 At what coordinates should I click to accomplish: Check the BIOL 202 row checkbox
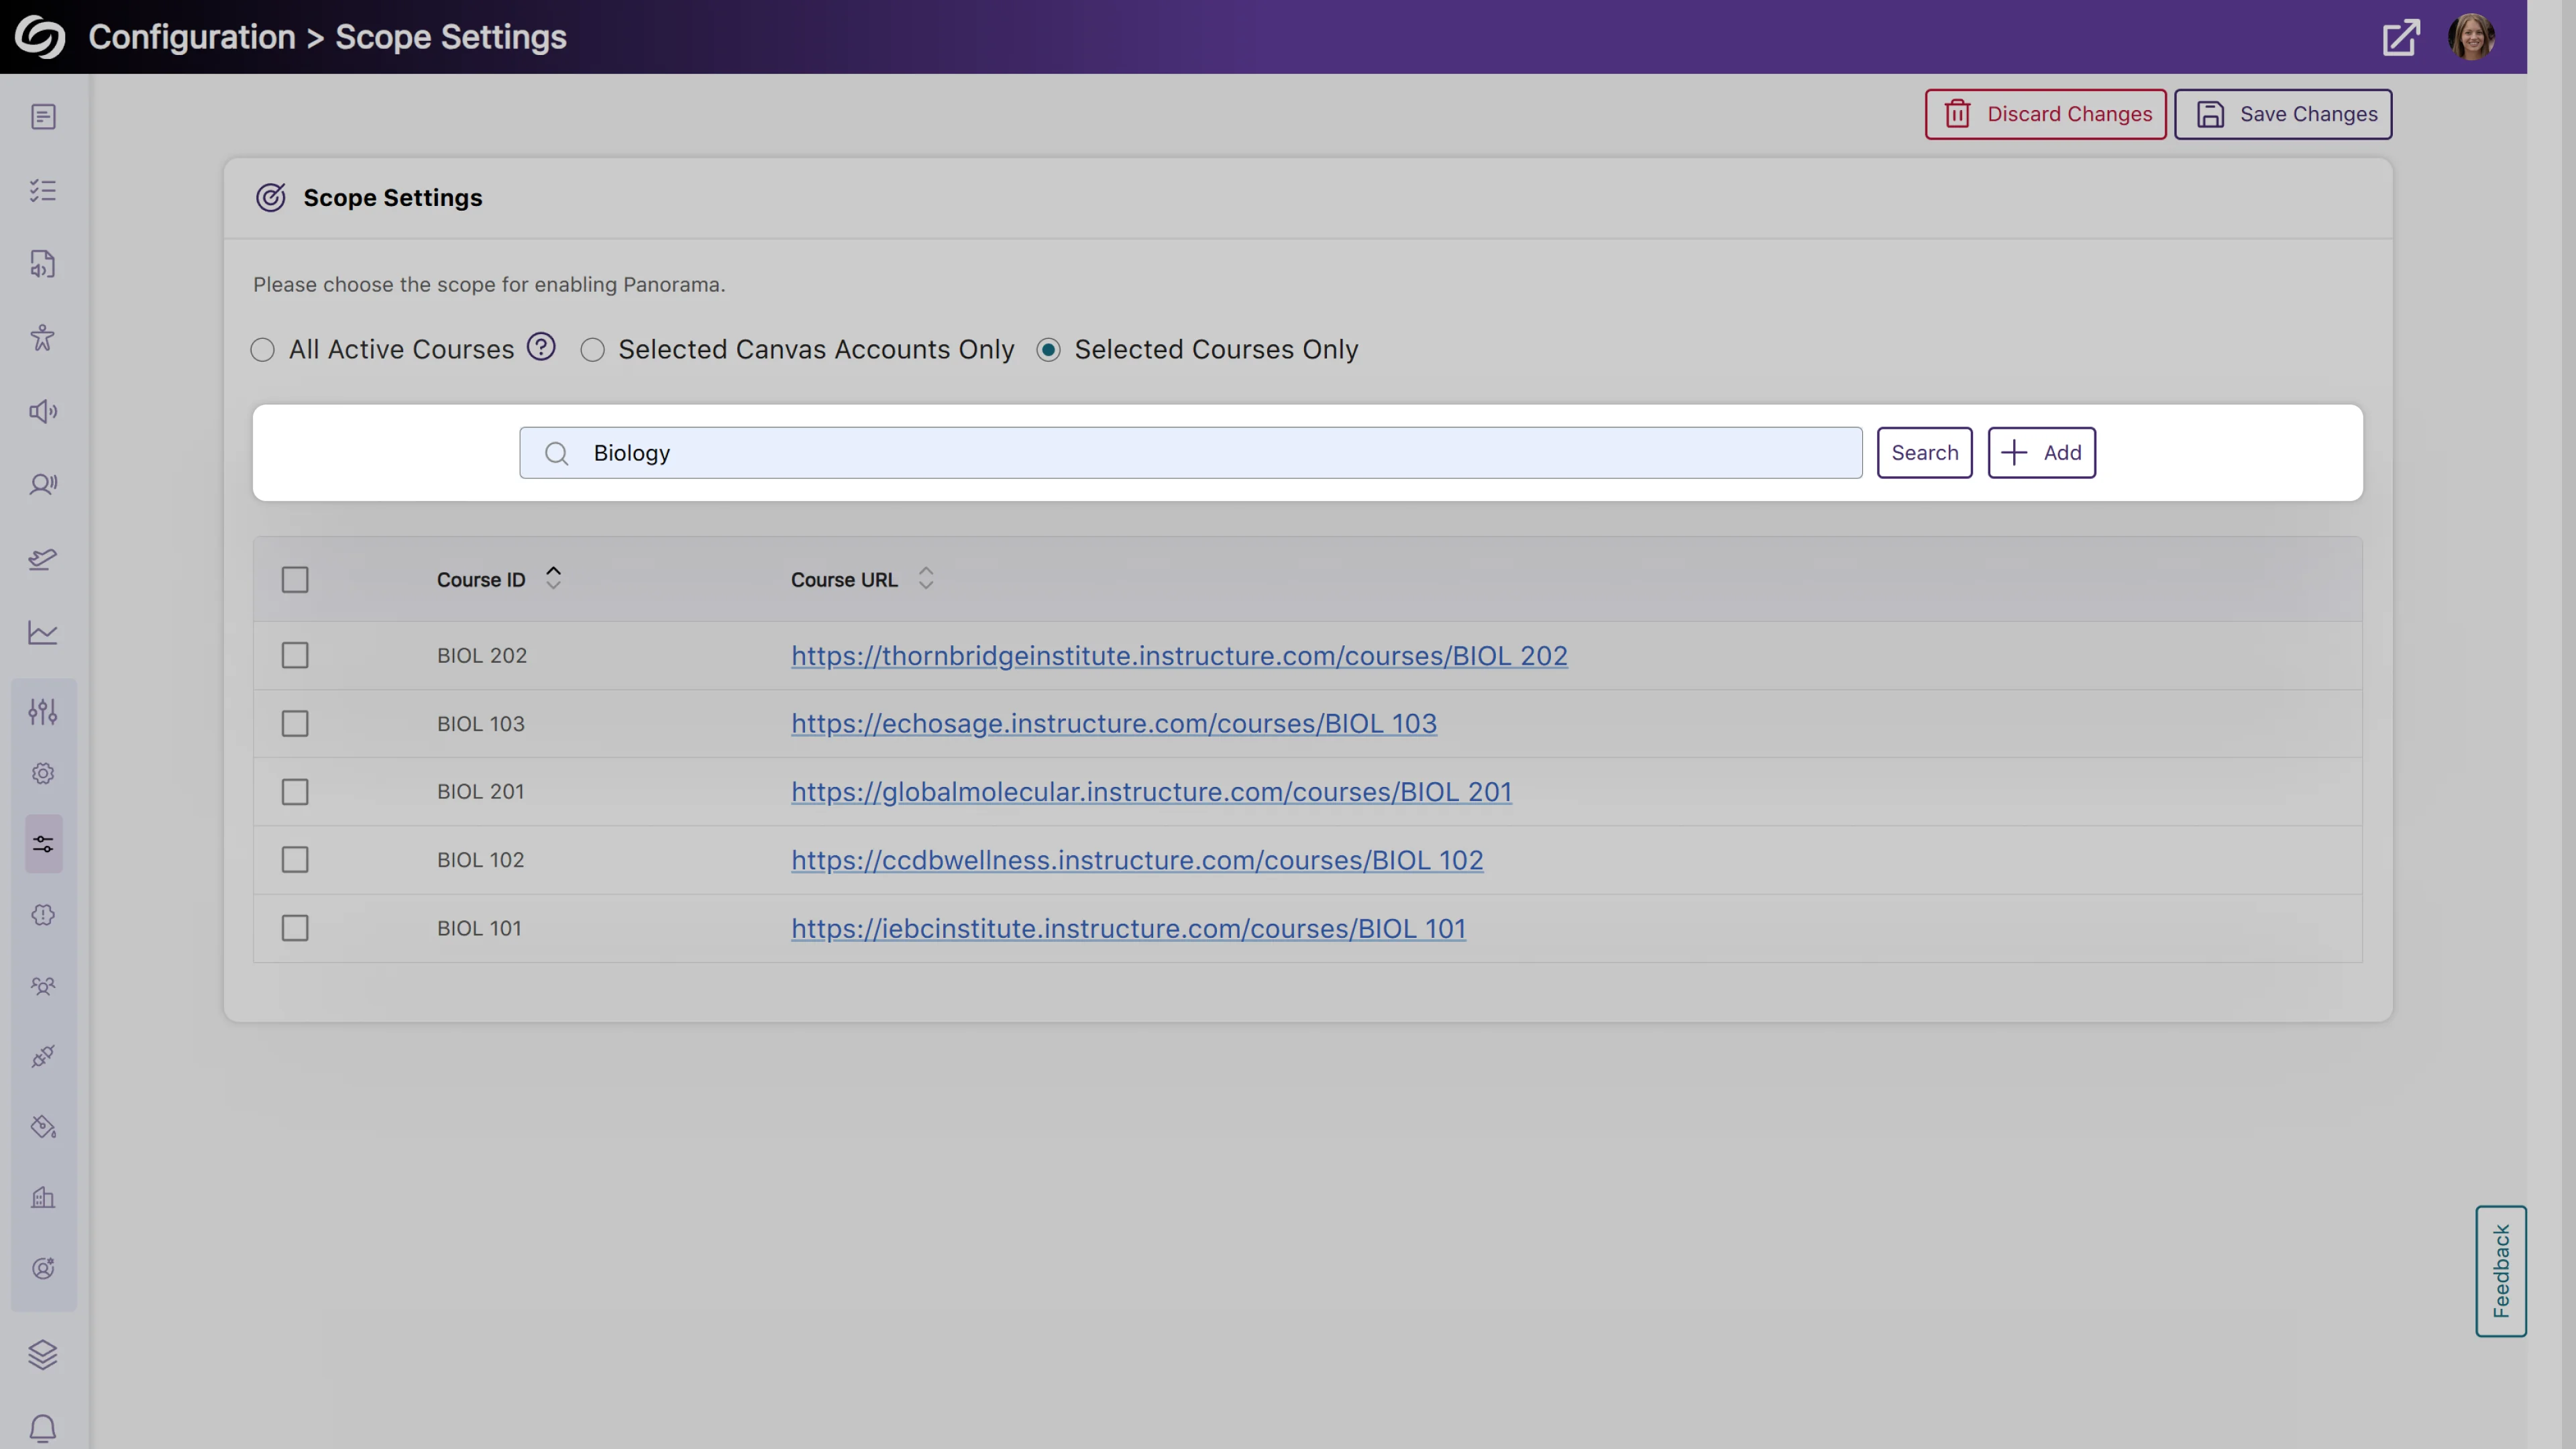pos(295,656)
